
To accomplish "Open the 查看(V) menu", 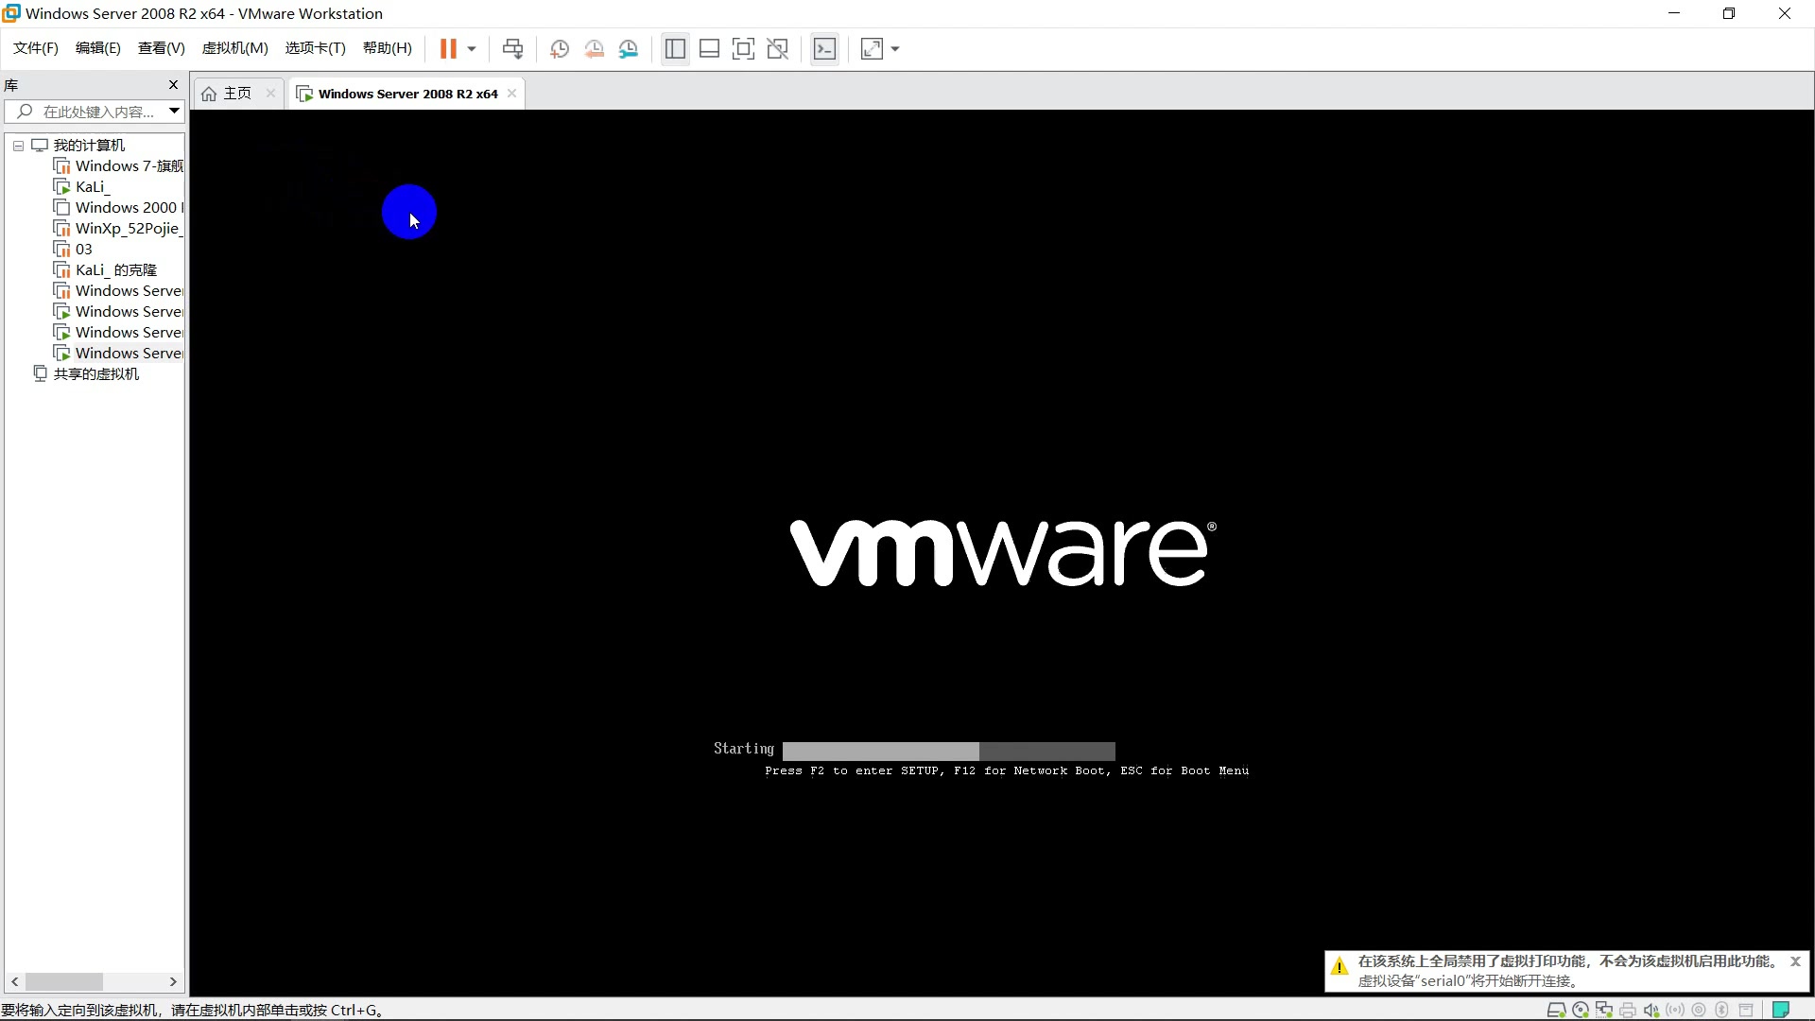I will [162, 48].
